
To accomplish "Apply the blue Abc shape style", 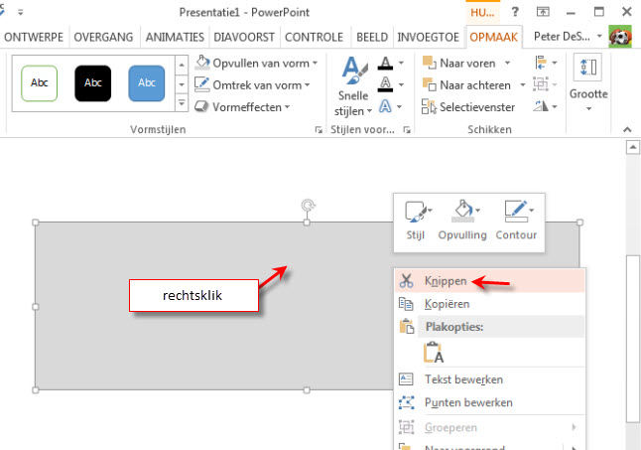I will pyautogui.click(x=146, y=83).
